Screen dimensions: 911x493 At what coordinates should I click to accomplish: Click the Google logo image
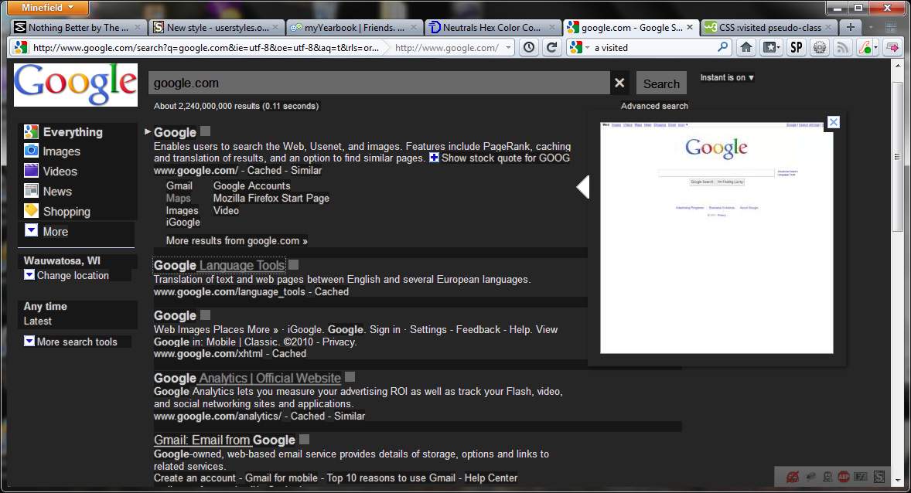click(x=76, y=85)
